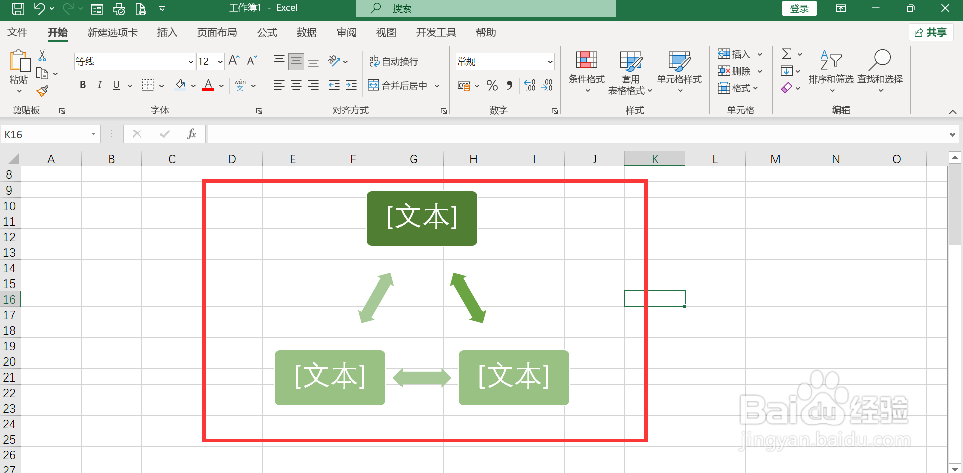Click the Merge & Center (合并后居中) icon
This screenshot has width=963, height=473.
(397, 85)
